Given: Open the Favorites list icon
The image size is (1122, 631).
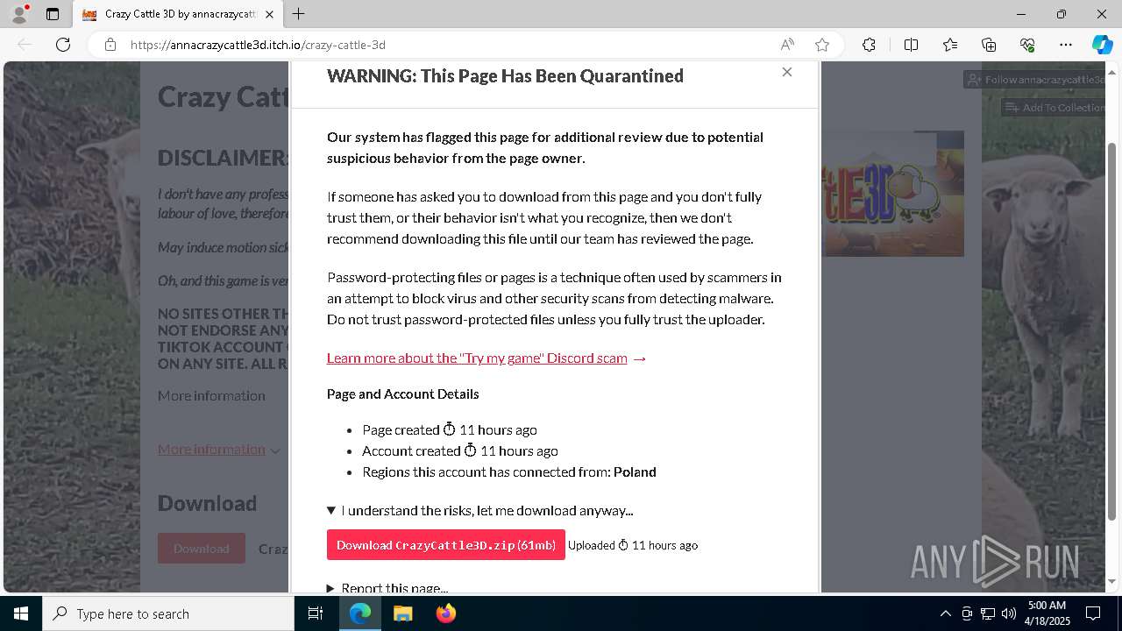Looking at the screenshot, I should point(950,45).
